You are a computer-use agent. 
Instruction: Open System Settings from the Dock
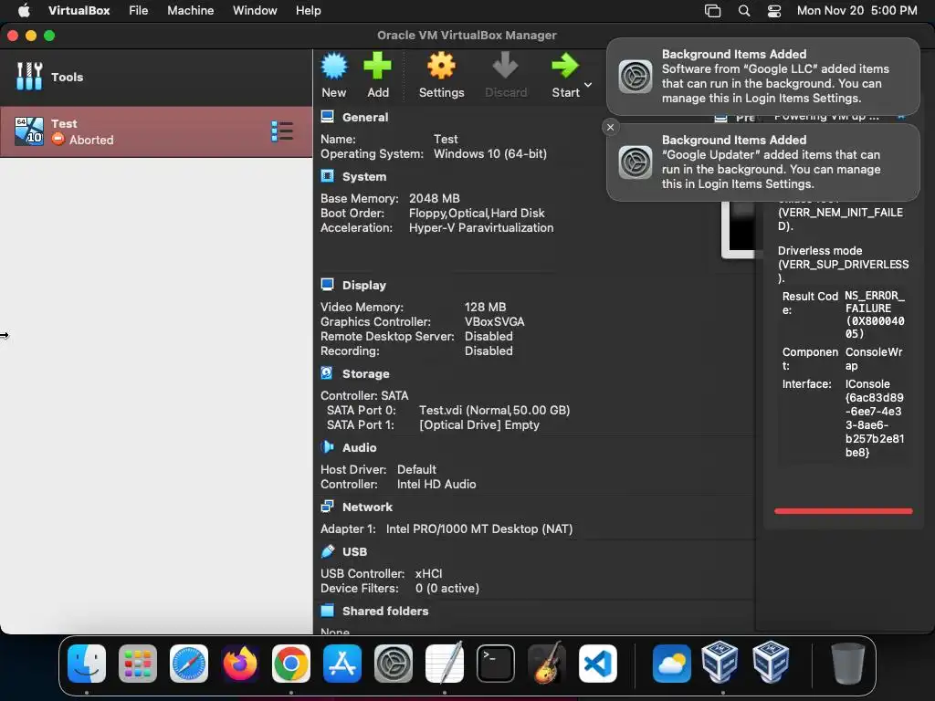tap(394, 664)
